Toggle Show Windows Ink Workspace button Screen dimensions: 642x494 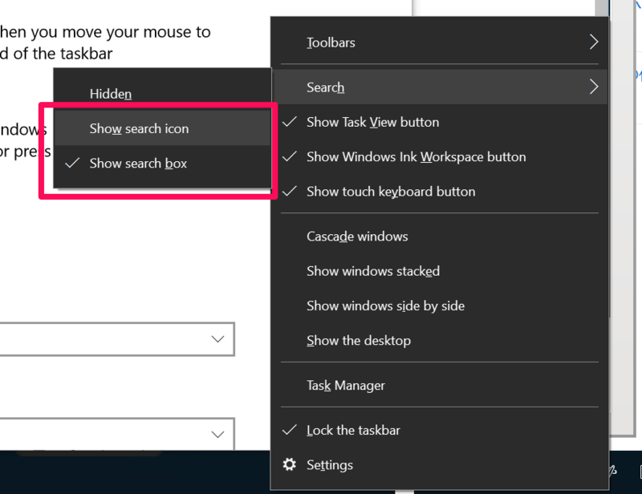(x=416, y=157)
